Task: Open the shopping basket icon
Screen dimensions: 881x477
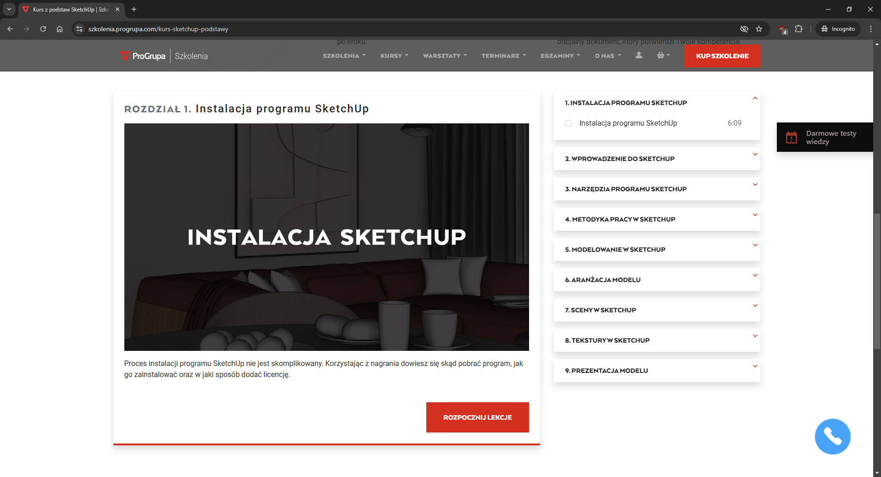Action: click(x=663, y=55)
